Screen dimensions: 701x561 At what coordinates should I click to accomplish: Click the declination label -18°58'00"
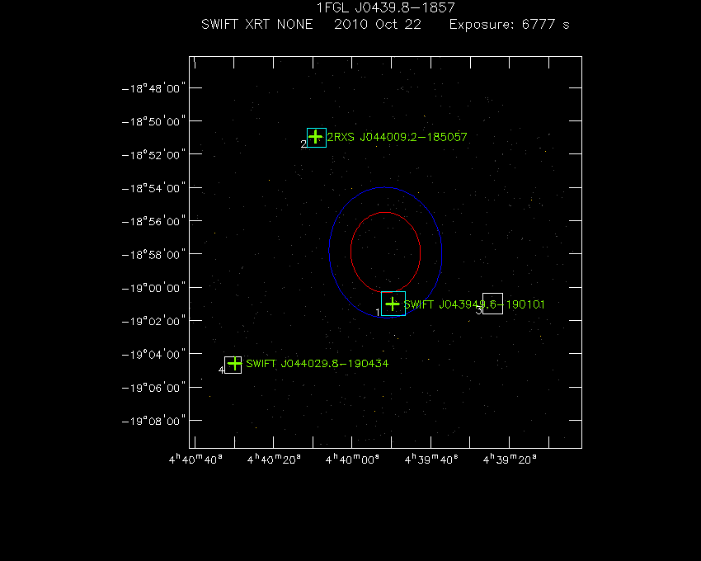153,255
